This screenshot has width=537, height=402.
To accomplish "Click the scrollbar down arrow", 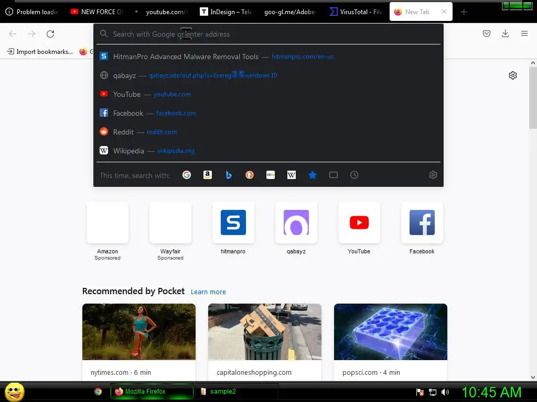I will 533,377.
